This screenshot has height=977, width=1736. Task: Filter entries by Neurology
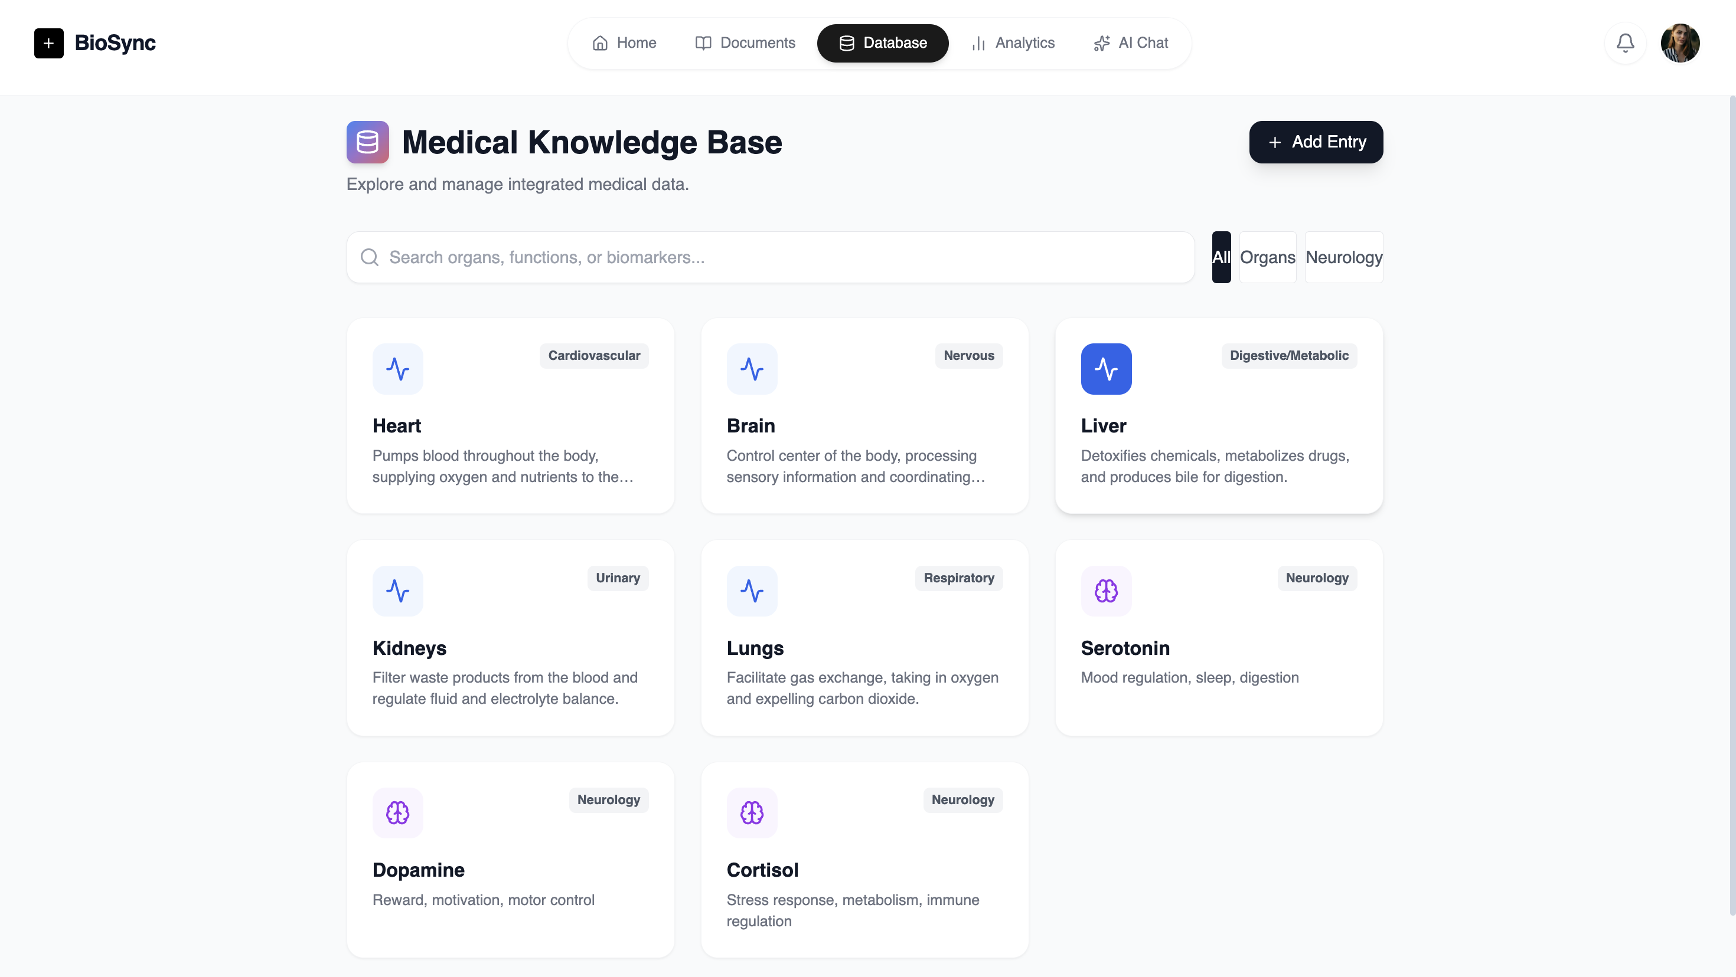[x=1343, y=257]
